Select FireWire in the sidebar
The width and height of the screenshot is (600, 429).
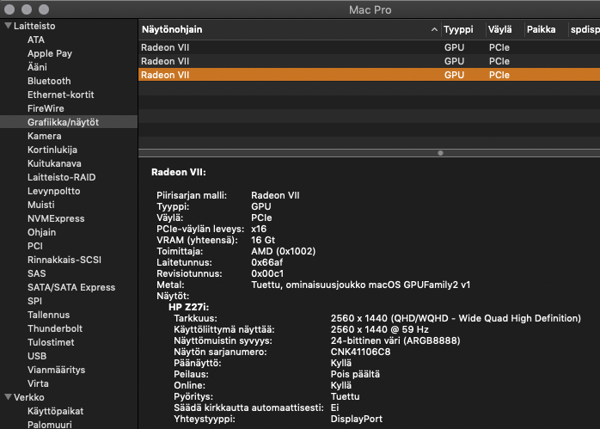pos(46,108)
